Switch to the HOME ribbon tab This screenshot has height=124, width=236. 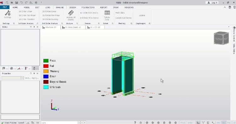coord(15,7)
